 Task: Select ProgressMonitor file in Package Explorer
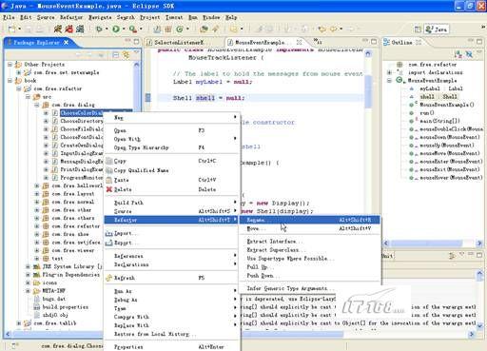click(x=82, y=178)
